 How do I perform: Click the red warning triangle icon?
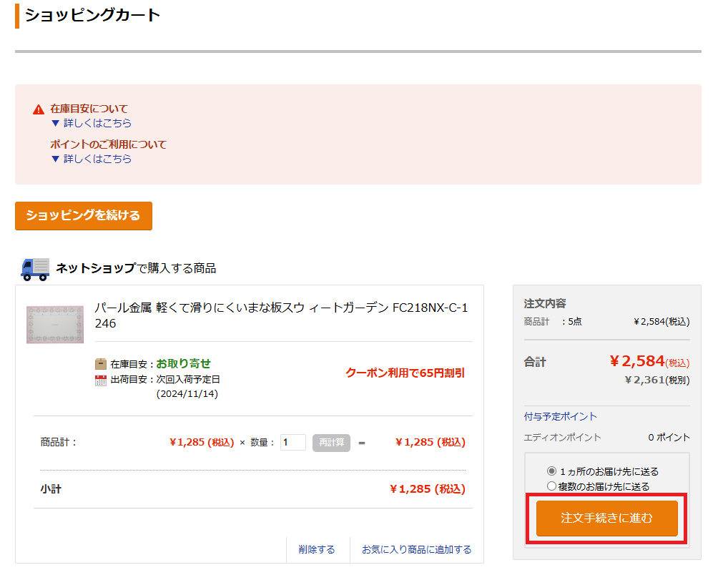tap(39, 109)
